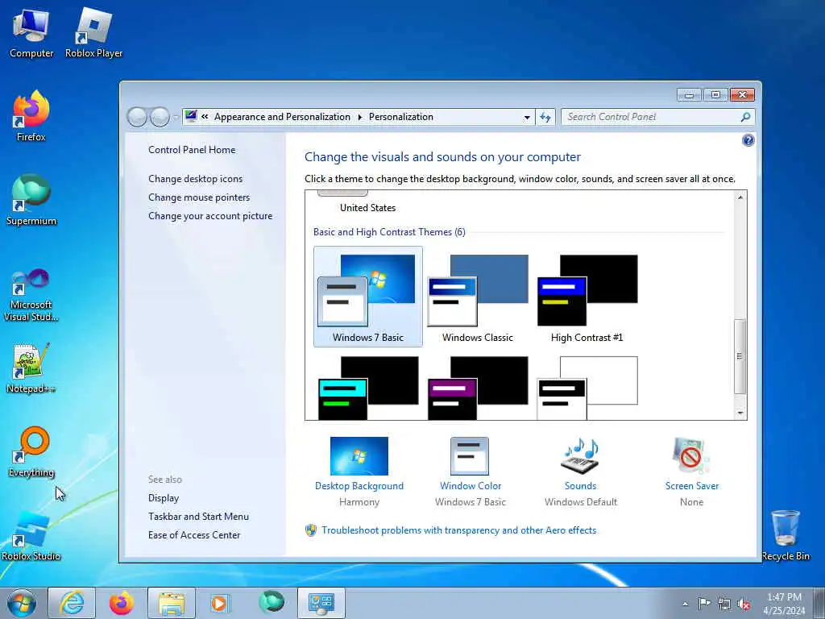Click Appearance and Personalization breadcrumb

pyautogui.click(x=282, y=117)
